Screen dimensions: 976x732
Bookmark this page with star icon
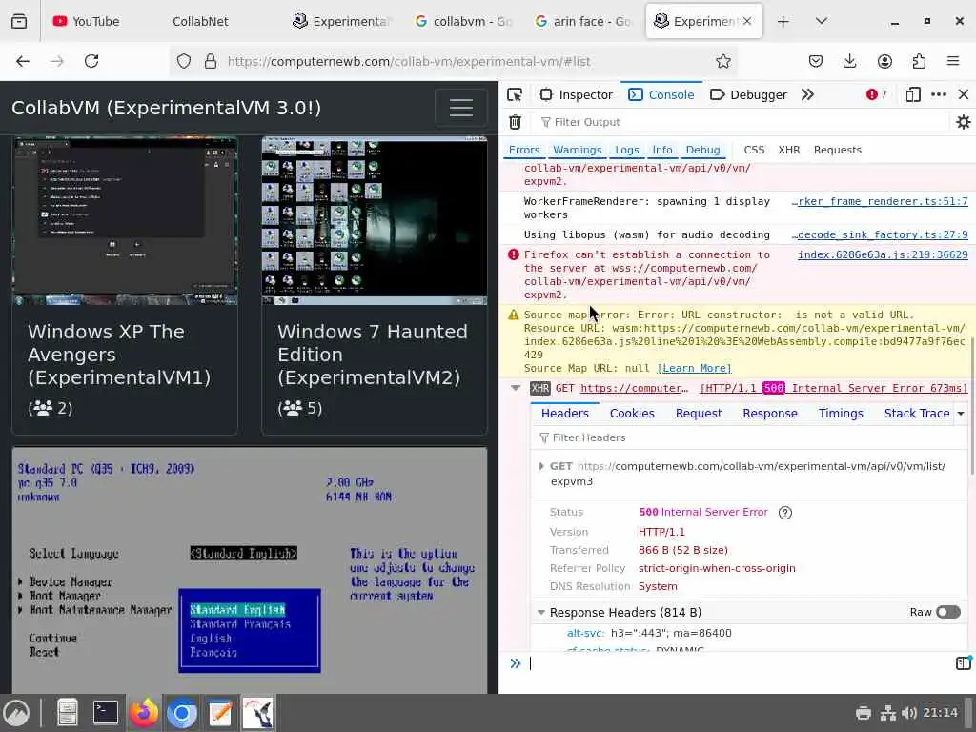tap(722, 61)
